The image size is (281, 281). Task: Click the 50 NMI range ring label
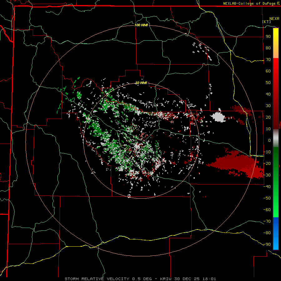click(141, 83)
